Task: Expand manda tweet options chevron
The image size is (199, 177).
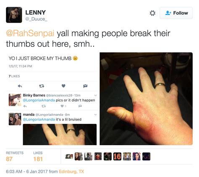Action: pos(96,115)
